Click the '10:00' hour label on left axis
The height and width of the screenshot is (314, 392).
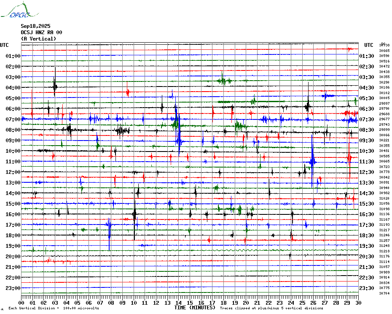13,151
